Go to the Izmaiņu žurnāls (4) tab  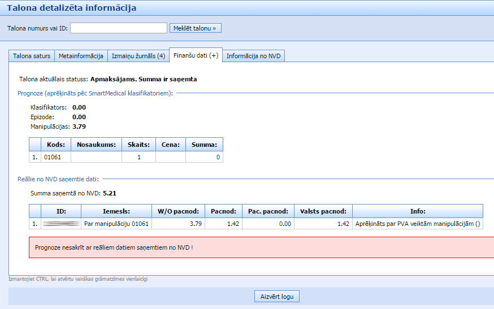tap(138, 56)
